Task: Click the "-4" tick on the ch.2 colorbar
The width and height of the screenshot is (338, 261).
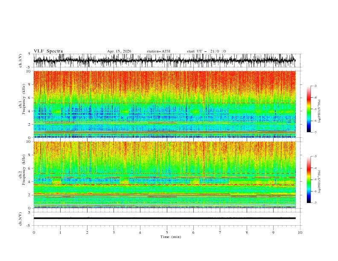Action: coord(315,168)
